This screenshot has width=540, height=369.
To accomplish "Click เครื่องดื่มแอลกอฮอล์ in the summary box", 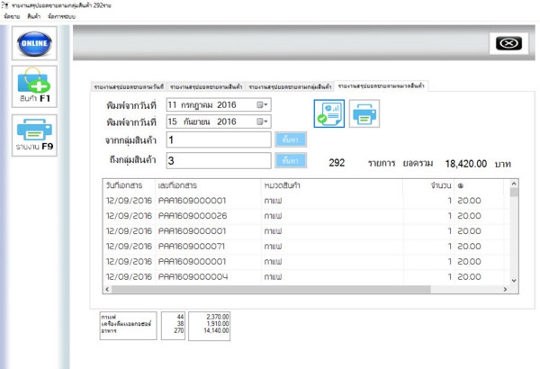I will tap(126, 323).
